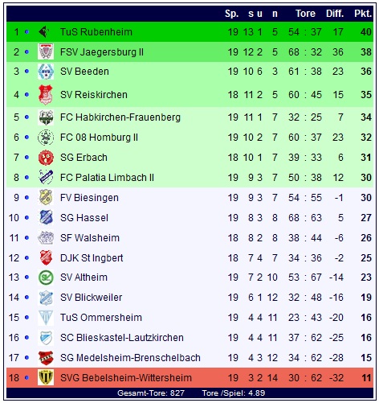Select the DJK St Ingbert team name
Screen dimensions: 379x403
(x=92, y=258)
